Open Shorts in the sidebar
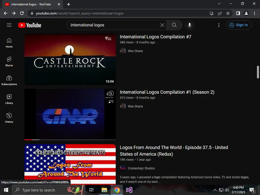 click(x=9, y=62)
